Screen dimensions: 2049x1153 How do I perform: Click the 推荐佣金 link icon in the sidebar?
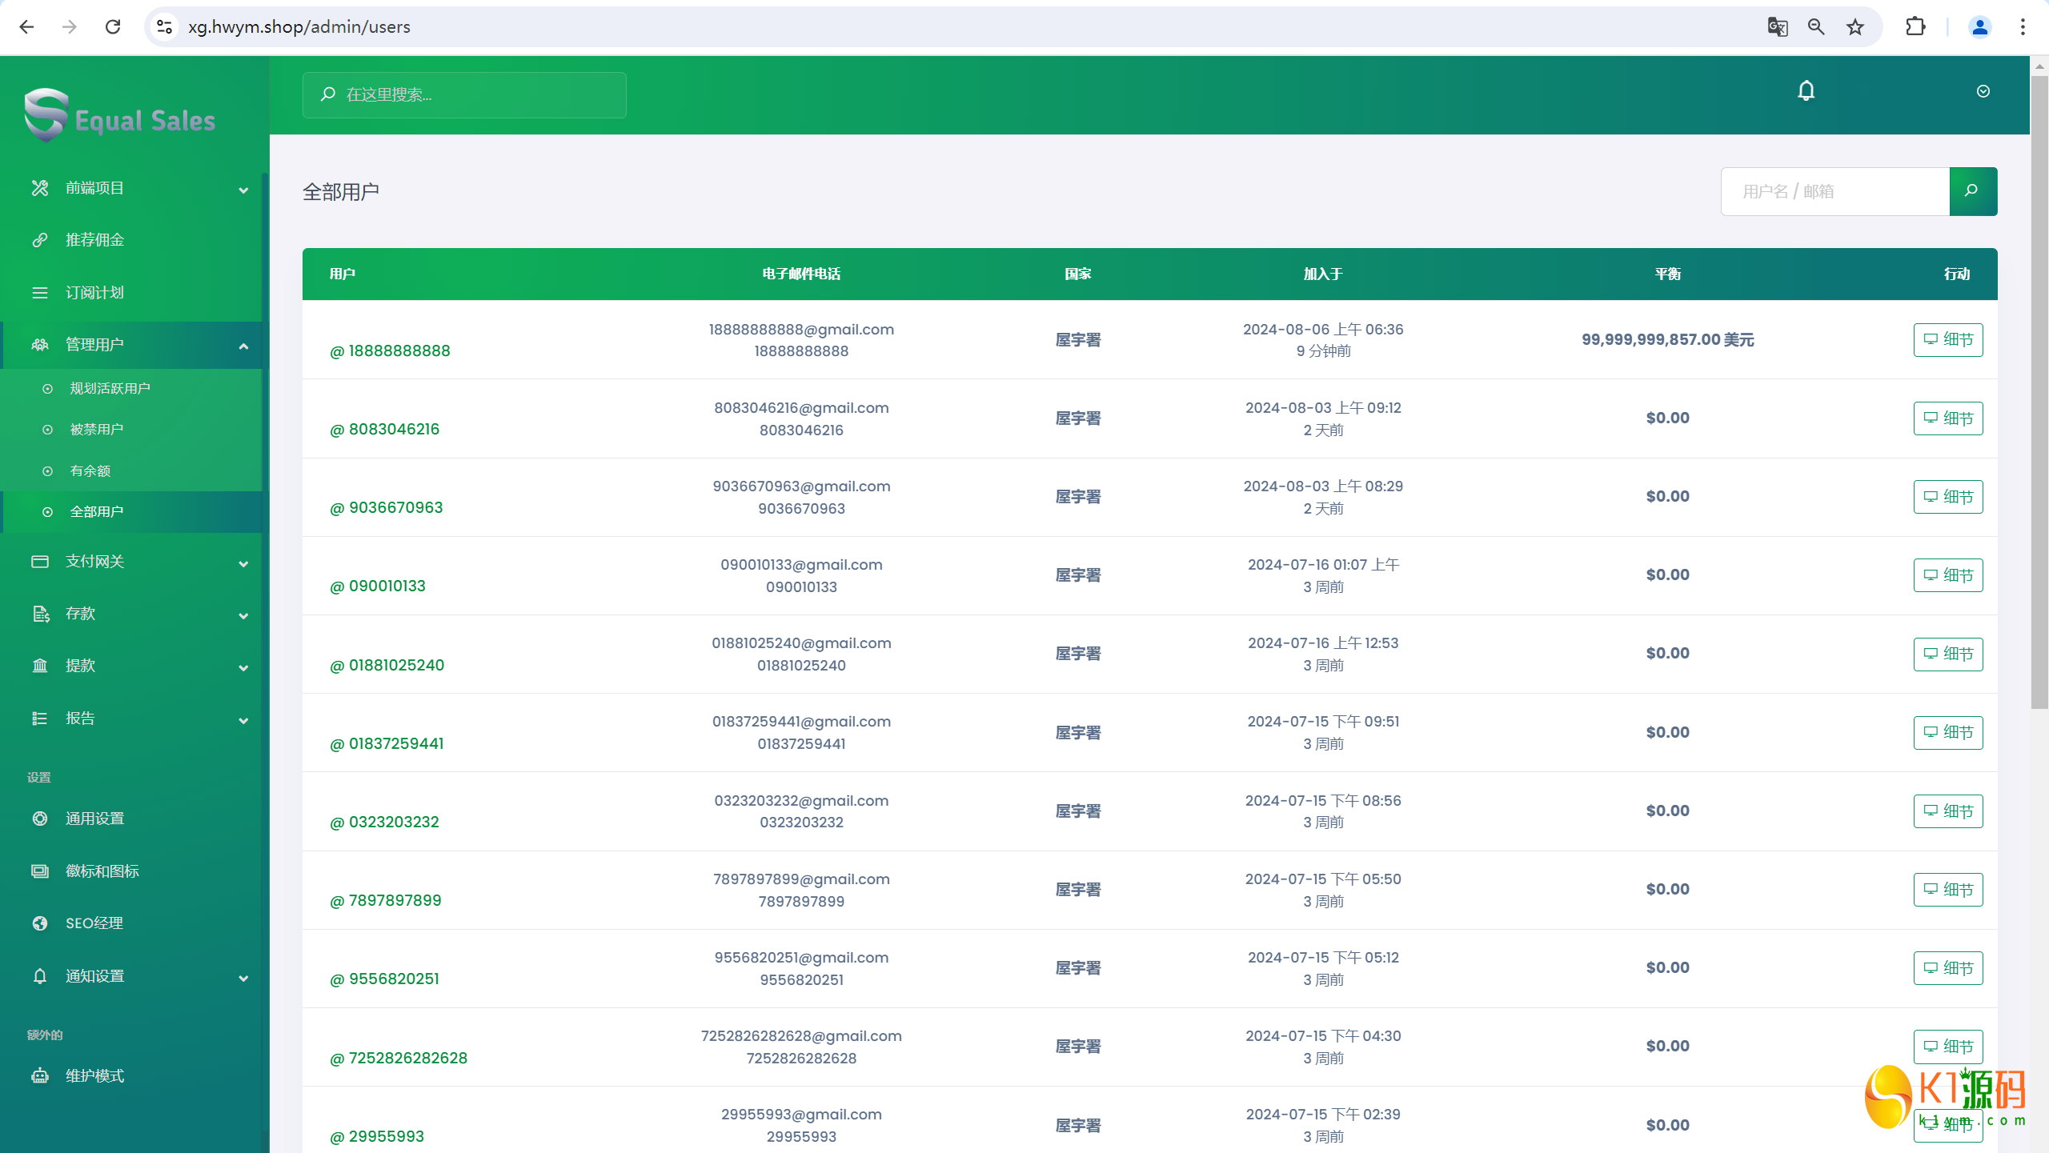click(40, 240)
